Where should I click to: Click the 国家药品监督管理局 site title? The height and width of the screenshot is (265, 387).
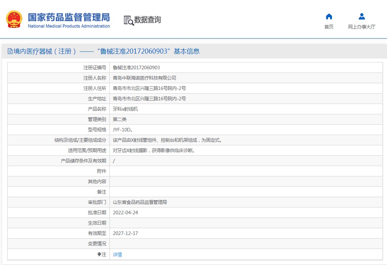point(69,17)
